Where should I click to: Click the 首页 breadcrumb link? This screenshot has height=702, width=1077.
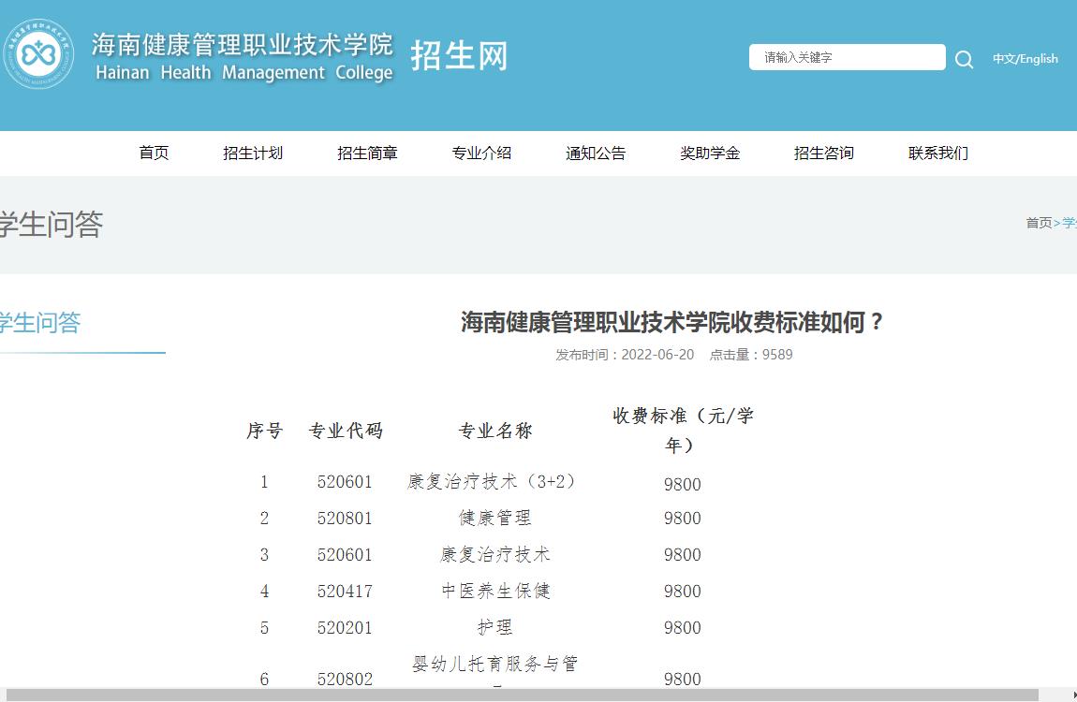[1039, 223]
